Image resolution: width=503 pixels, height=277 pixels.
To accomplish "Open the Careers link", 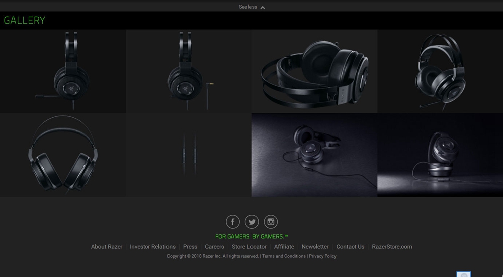I will [x=215, y=247].
